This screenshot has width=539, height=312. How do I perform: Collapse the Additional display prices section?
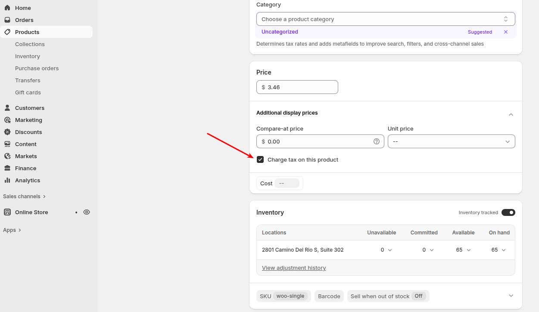(x=511, y=115)
